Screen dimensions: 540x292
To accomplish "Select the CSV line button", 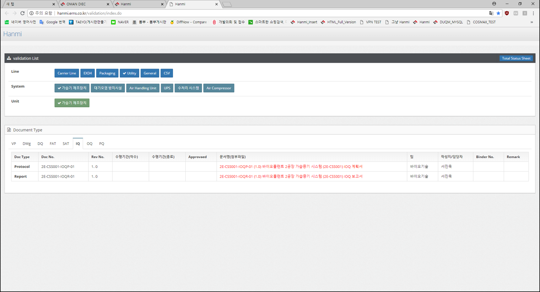I will pos(167,73).
